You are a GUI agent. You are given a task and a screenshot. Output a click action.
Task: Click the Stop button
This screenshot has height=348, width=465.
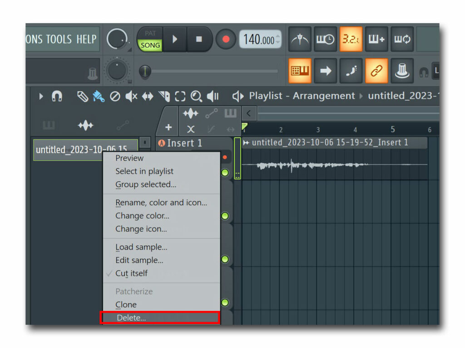[x=199, y=39]
